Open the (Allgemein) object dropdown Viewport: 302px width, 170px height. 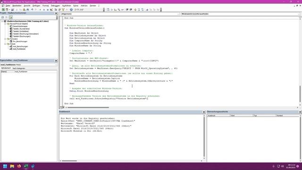click(178, 14)
